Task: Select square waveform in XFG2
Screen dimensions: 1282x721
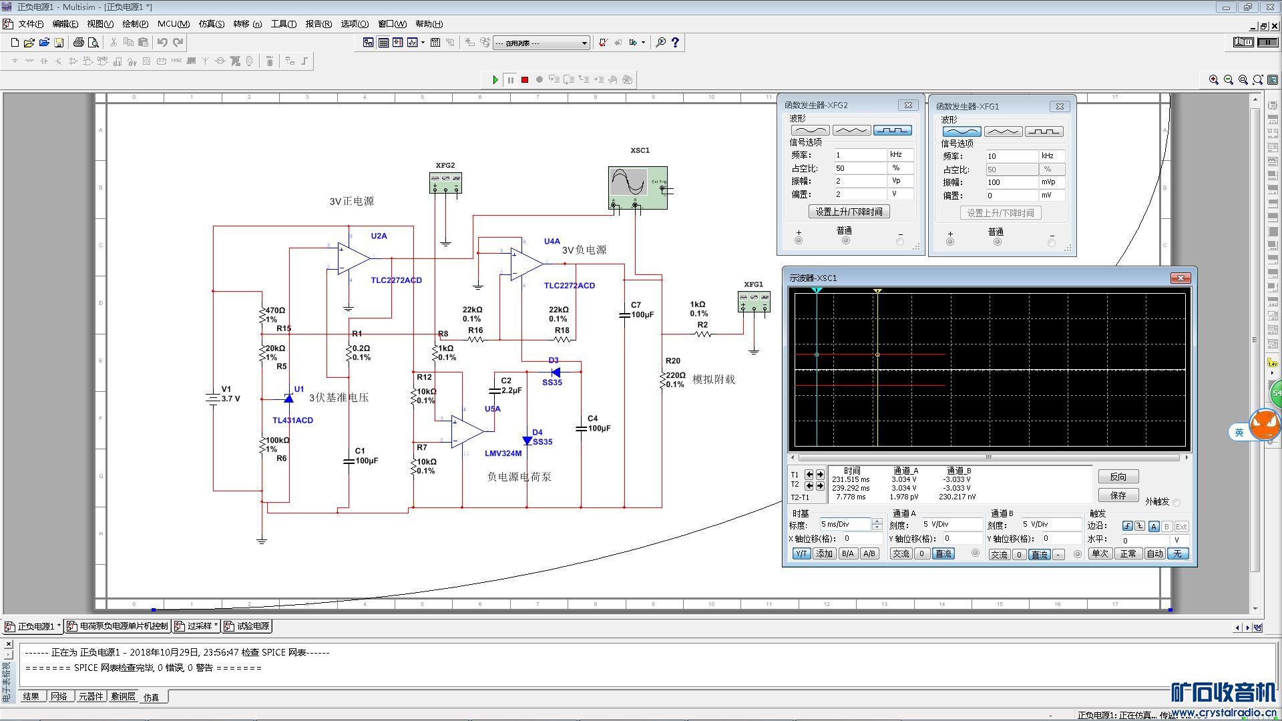Action: point(892,131)
